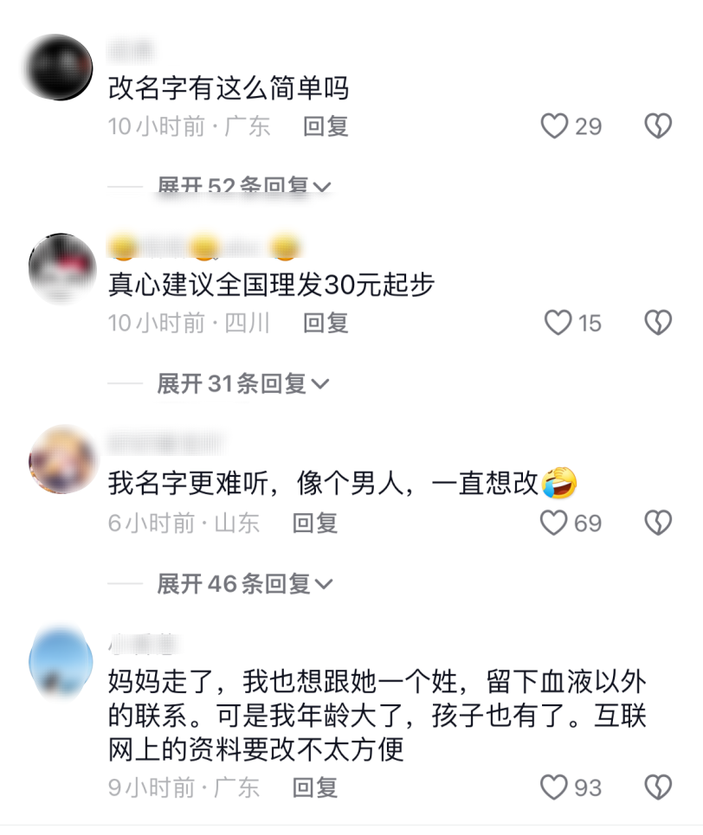The image size is (703, 835).
Task: Dislike the comment from 四川
Action: [658, 323]
